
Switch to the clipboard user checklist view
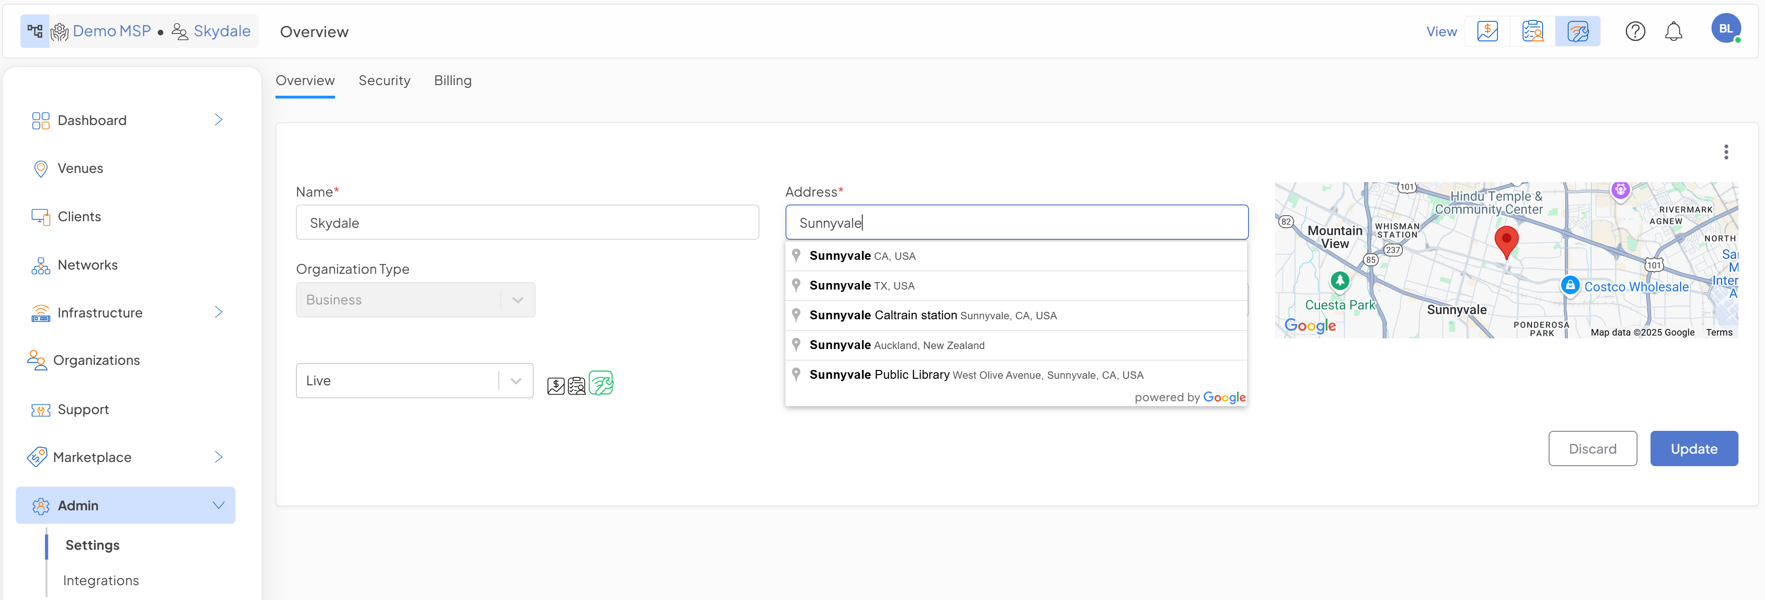pos(1532,32)
